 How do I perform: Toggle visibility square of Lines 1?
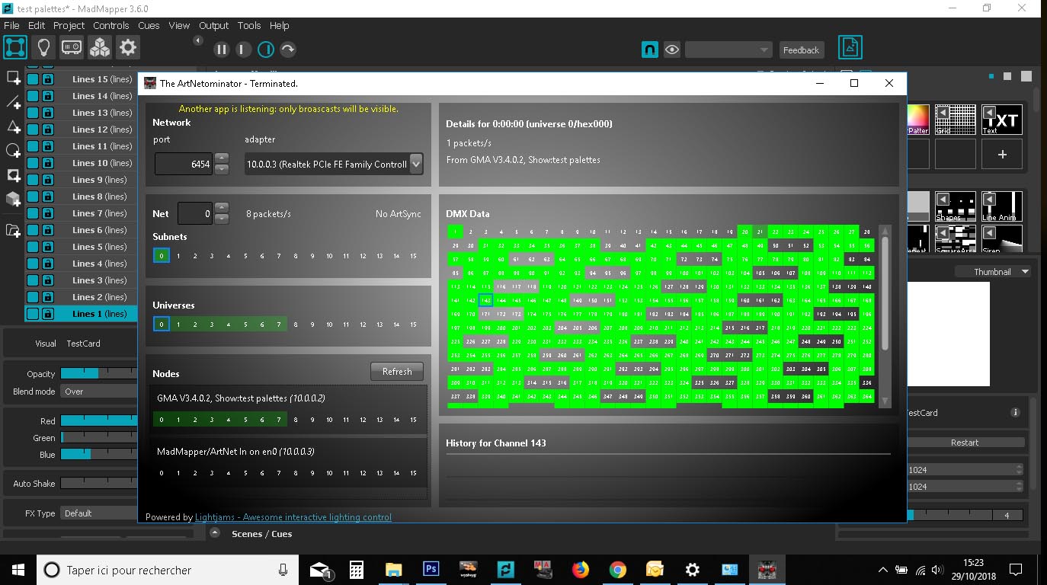33,314
